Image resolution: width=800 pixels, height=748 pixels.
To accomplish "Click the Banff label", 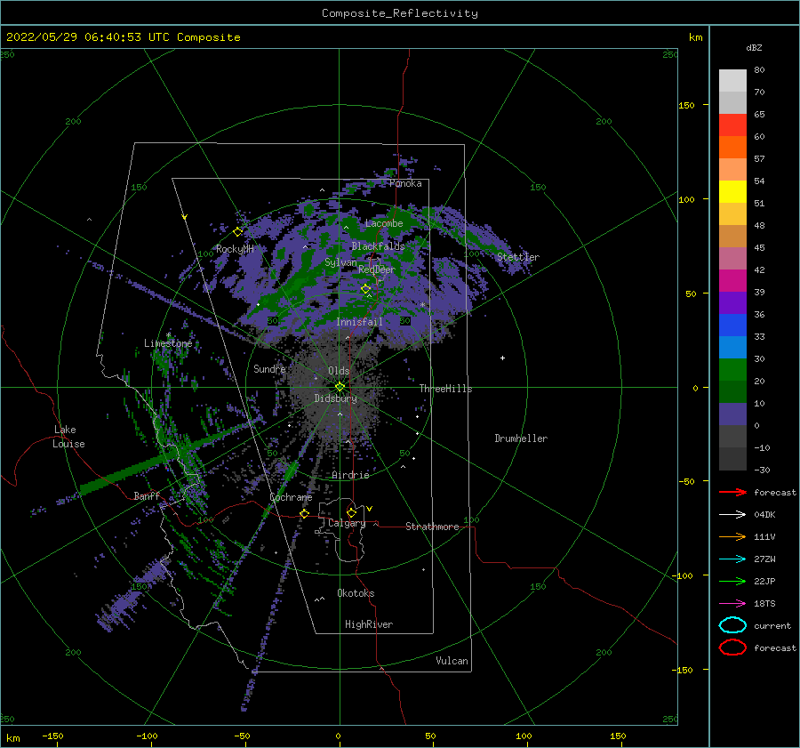I will [147, 496].
